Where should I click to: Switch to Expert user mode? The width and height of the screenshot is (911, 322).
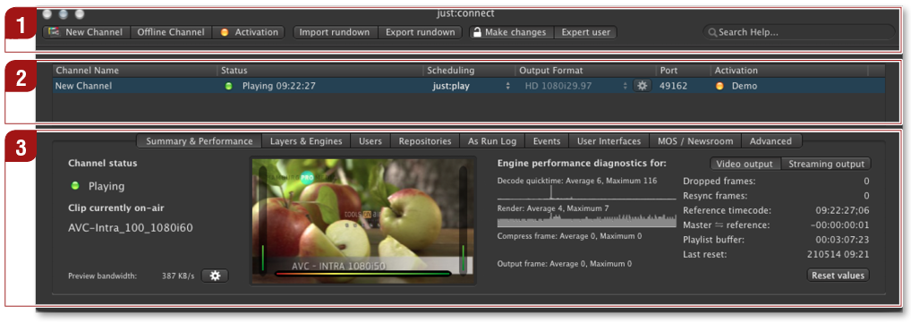point(585,32)
